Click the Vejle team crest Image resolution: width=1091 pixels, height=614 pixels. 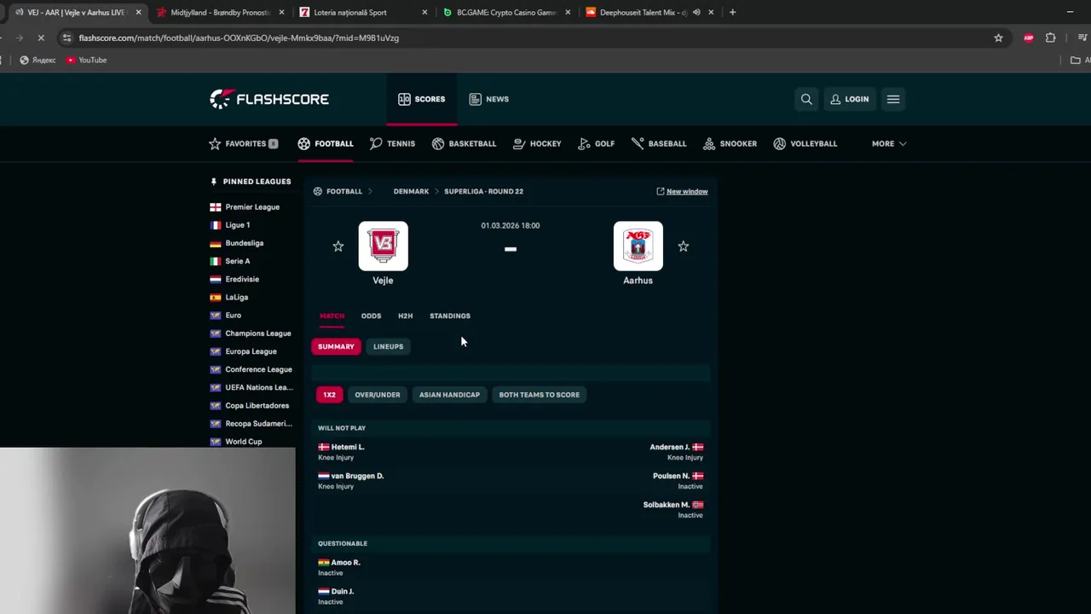point(383,246)
